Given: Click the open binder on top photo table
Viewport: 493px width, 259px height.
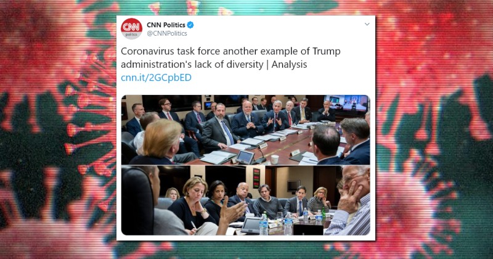Looking at the screenshot, I should pos(218,157).
